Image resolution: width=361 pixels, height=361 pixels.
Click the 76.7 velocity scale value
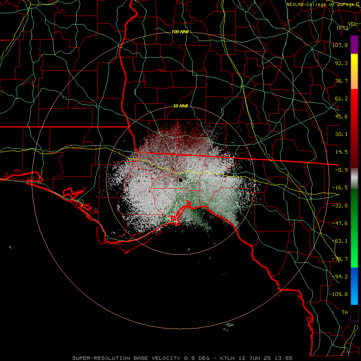[x=341, y=81]
